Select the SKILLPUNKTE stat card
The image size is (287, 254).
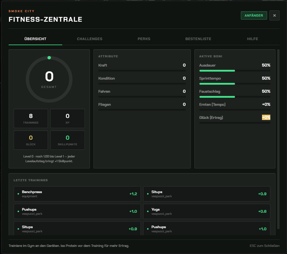[x=68, y=140]
